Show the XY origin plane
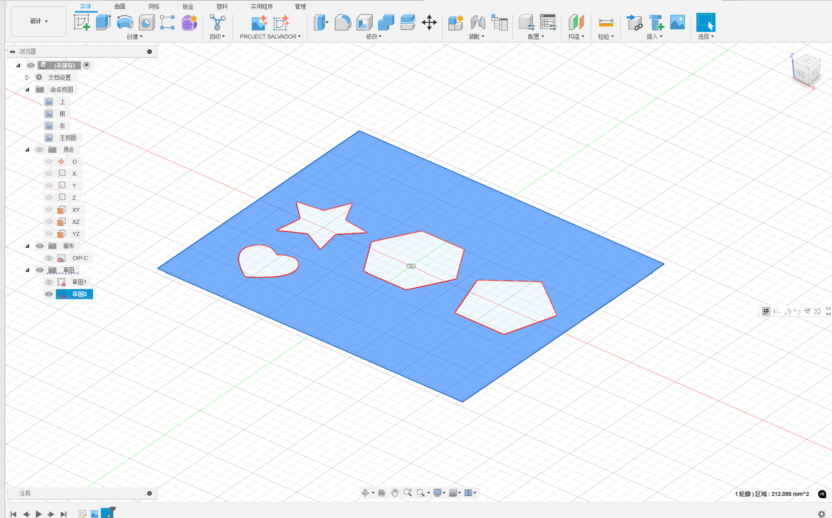 [x=49, y=210]
